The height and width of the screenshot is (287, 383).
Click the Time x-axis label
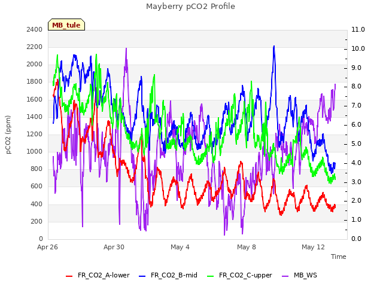(x=339, y=257)
